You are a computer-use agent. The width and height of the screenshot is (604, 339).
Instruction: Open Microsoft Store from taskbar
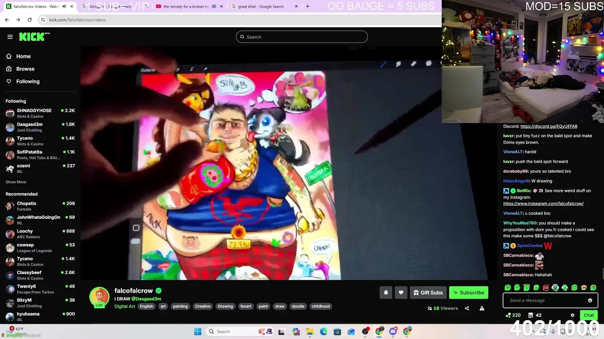click(x=337, y=331)
